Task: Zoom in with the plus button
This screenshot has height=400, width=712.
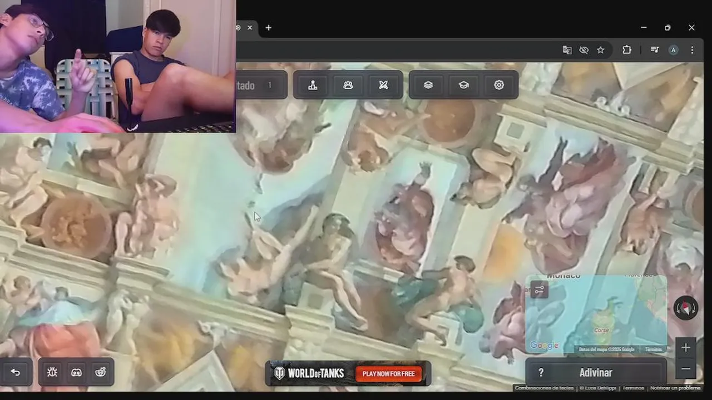Action: coord(686,348)
